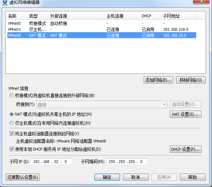Select the VMnet8 row
This screenshot has width=212, height=187.
tap(102, 35)
